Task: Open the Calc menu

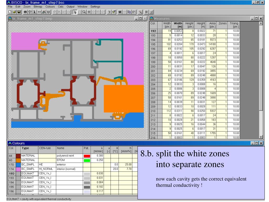Action: (61, 7)
